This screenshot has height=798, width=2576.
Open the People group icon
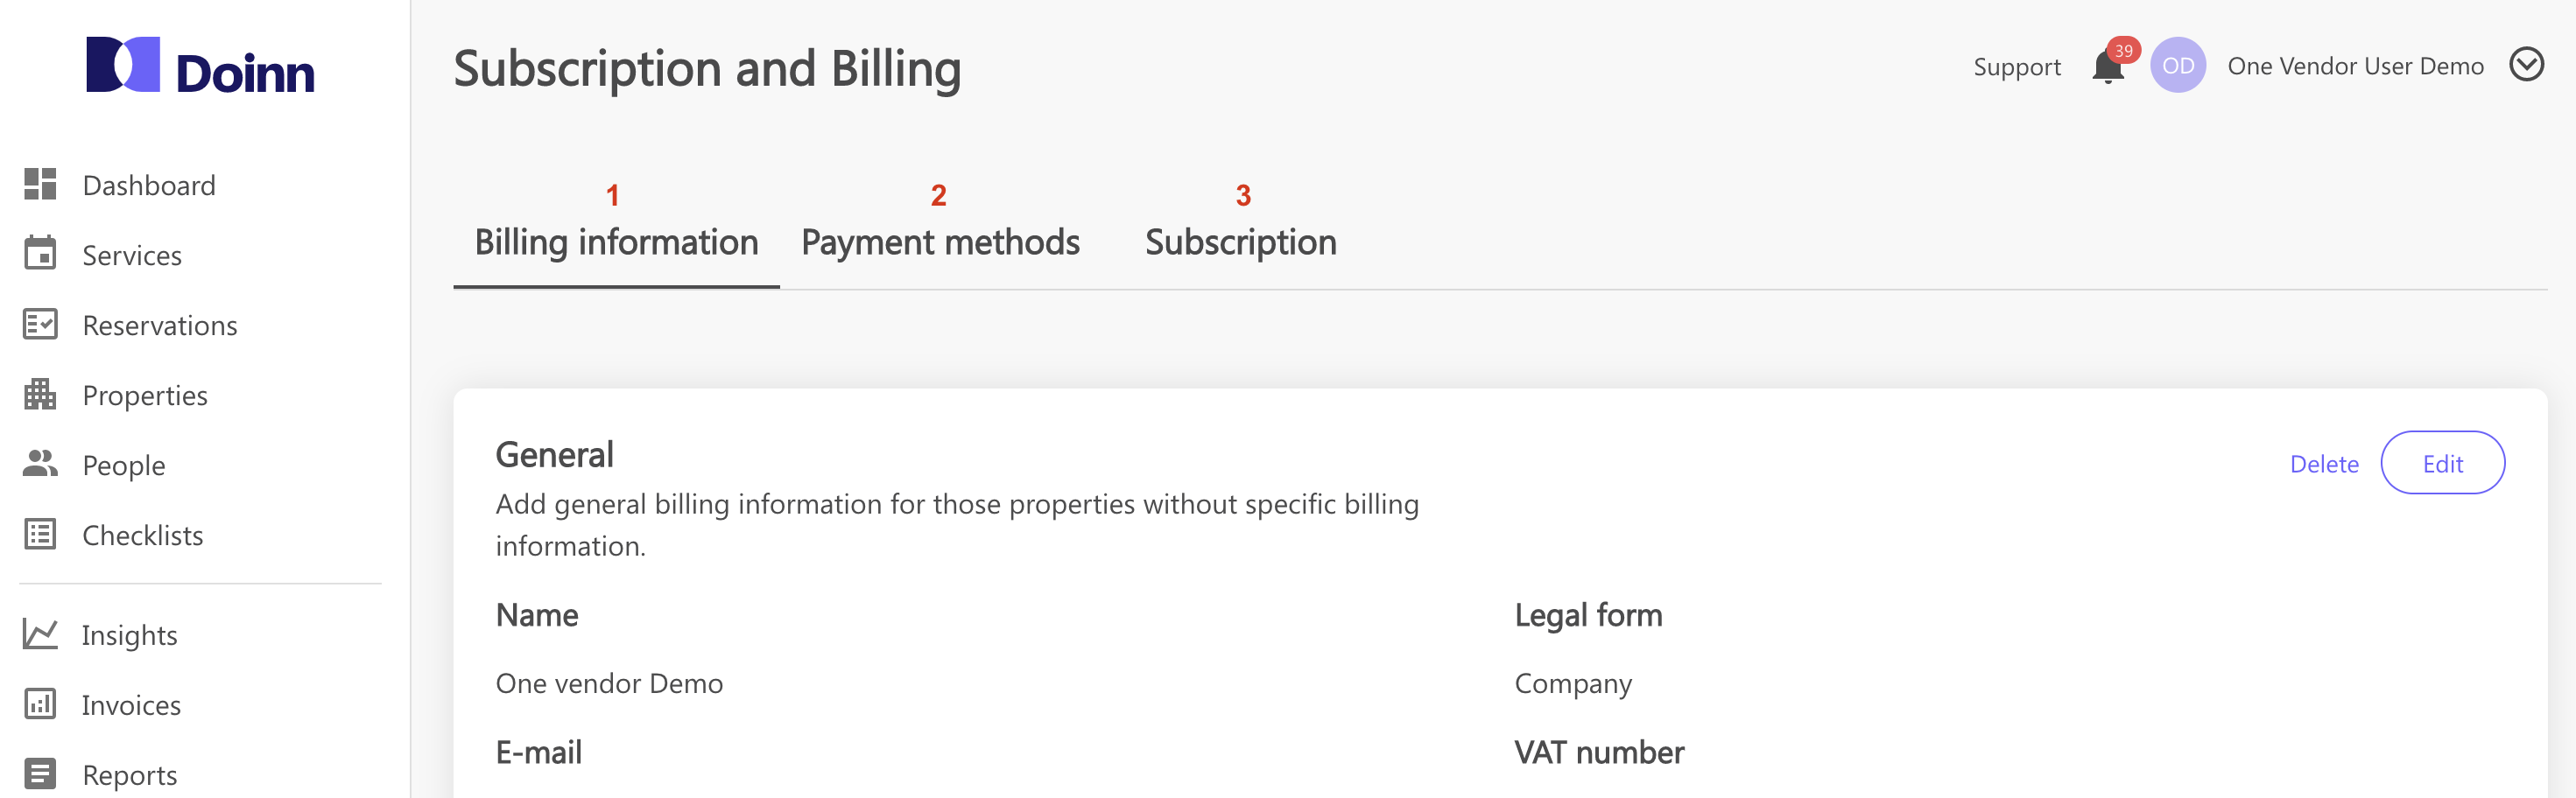pos(40,464)
